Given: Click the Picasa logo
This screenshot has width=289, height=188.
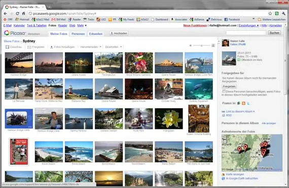Looking at the screenshot, I should (x=15, y=33).
